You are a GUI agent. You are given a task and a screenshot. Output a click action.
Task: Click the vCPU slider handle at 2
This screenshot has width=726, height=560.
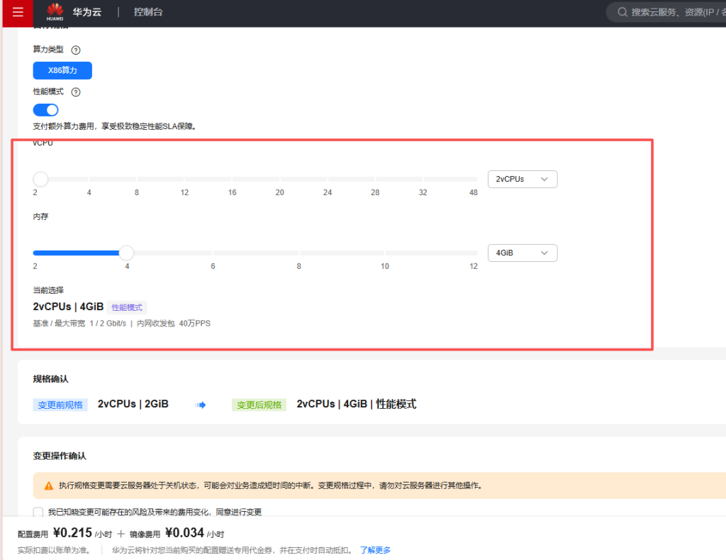click(40, 179)
